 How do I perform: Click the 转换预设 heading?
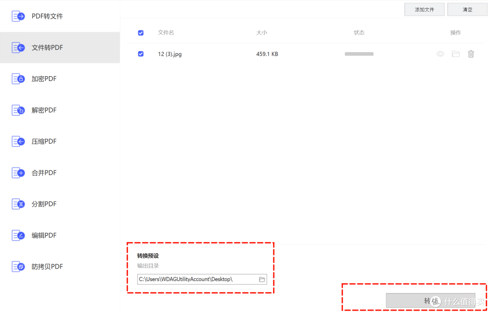148,256
